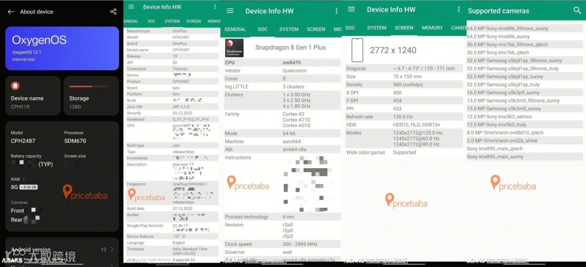Open the hamburger menu on the 2772 x 1240 display screen
Image resolution: width=586 pixels, height=267 pixels.
point(351,9)
